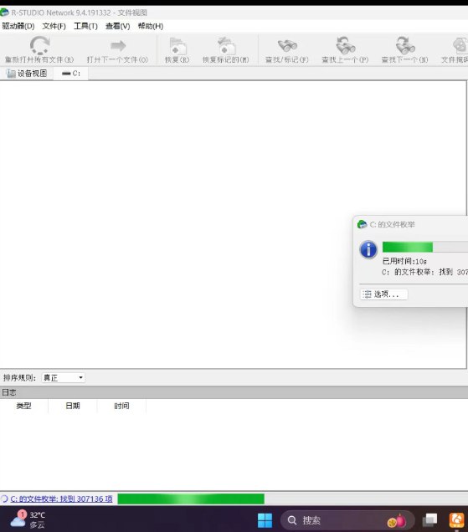The height and width of the screenshot is (532, 468).
Task: Click Find next (查找下一个) icon
Action: (405, 45)
